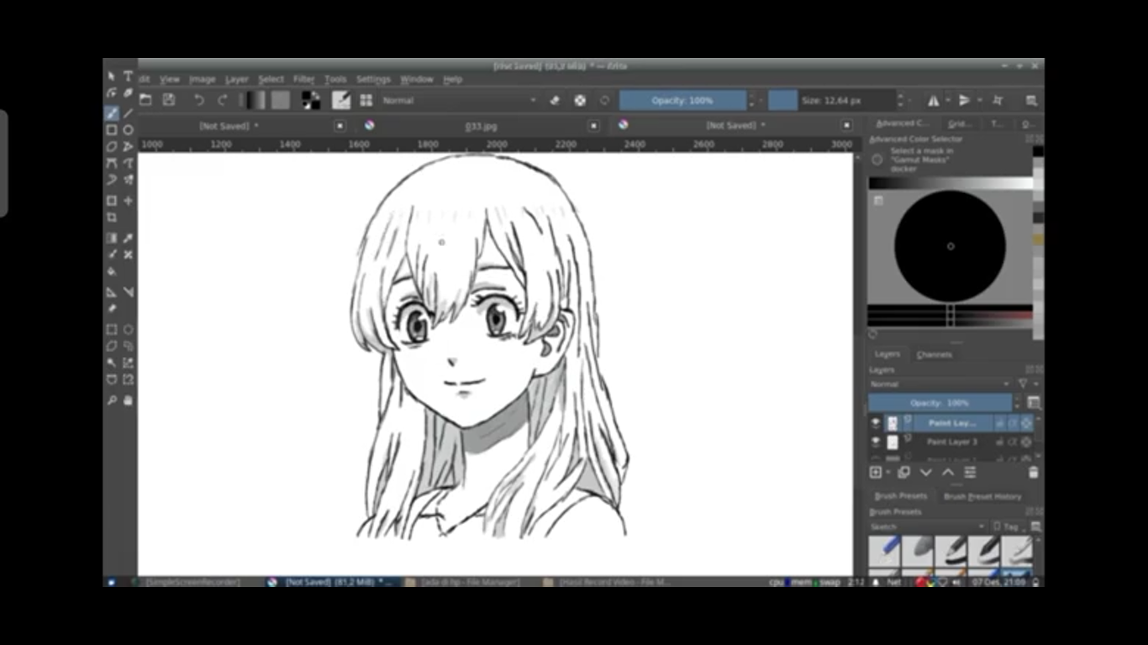Switch to the Channels tab
1148x645 pixels.
click(x=934, y=354)
